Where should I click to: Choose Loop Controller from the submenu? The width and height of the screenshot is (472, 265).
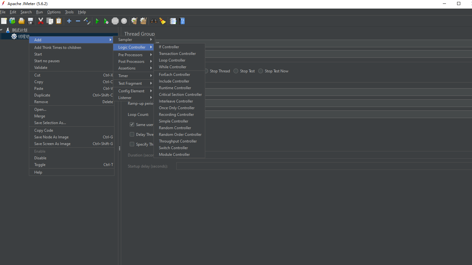coord(180,60)
